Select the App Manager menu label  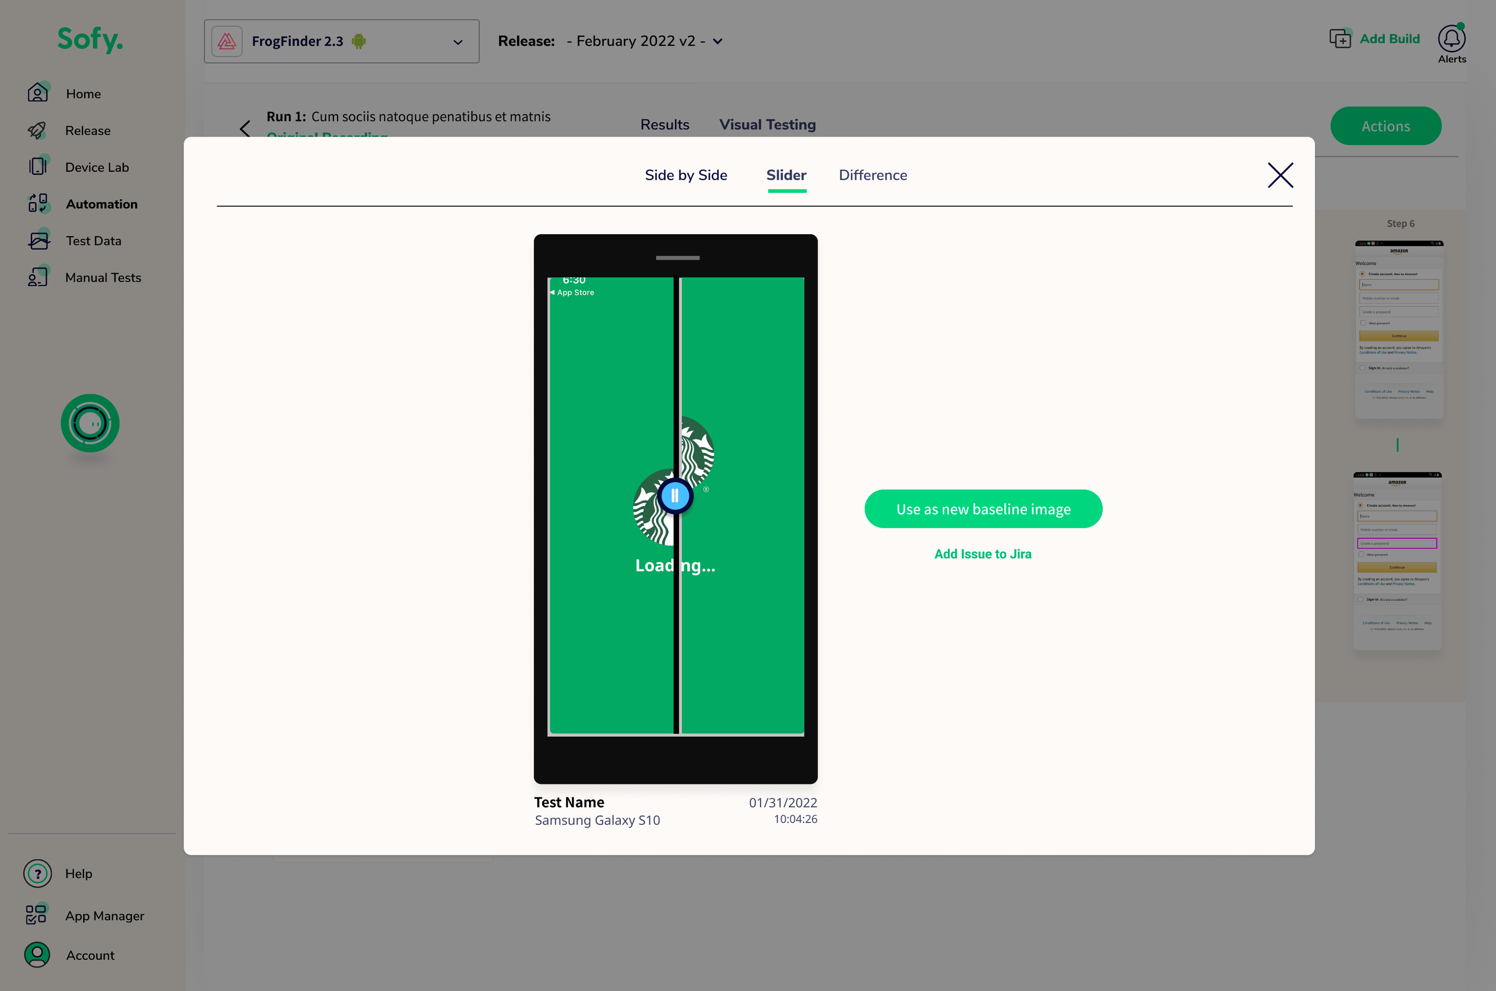(105, 916)
